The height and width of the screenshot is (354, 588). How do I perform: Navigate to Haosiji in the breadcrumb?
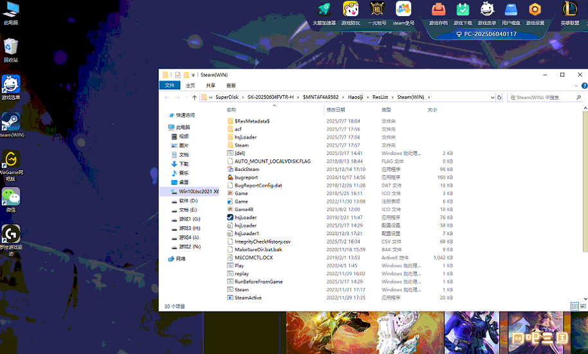(356, 98)
